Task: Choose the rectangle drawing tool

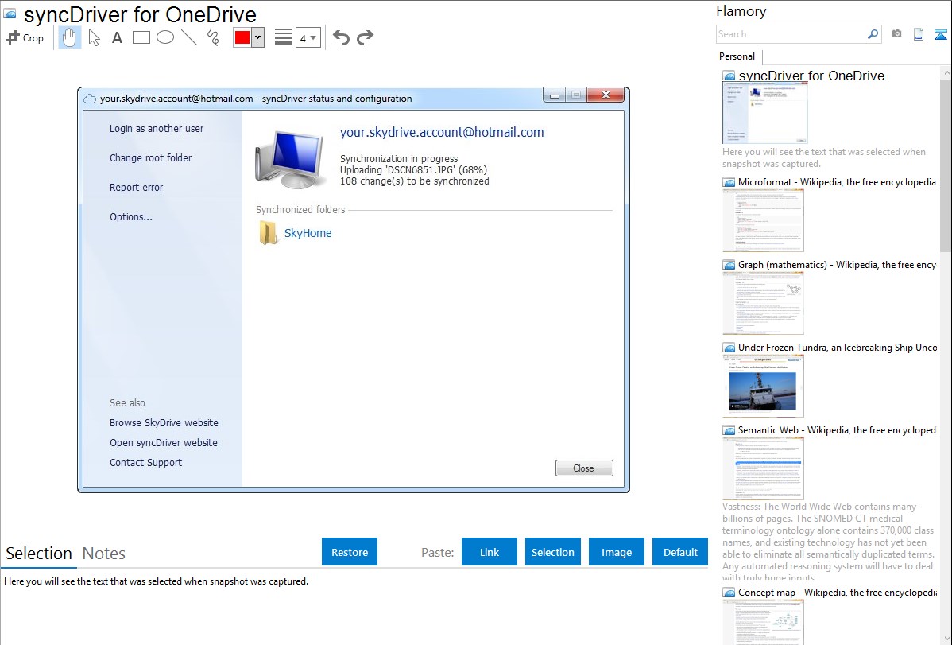Action: (x=141, y=37)
